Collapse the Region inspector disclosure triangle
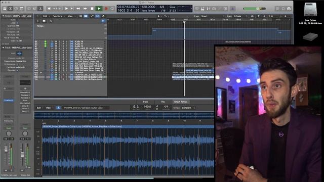 [3, 16]
